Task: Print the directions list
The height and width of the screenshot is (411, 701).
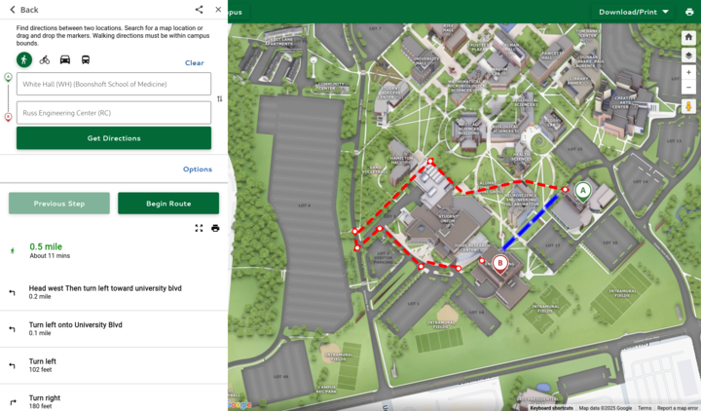Action: [215, 228]
